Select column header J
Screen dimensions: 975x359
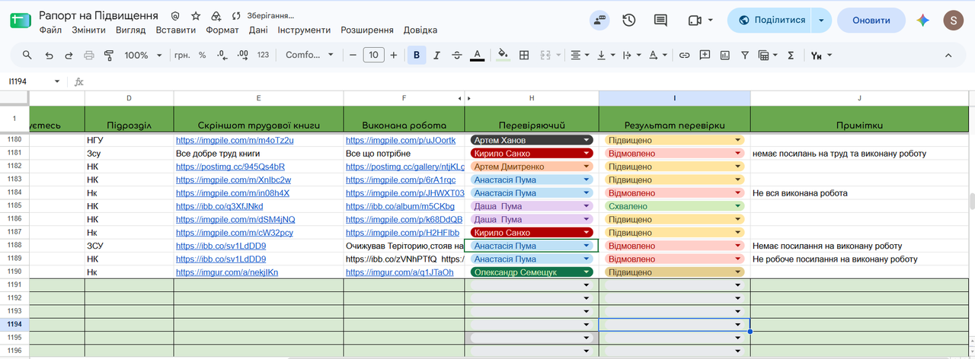click(x=859, y=98)
